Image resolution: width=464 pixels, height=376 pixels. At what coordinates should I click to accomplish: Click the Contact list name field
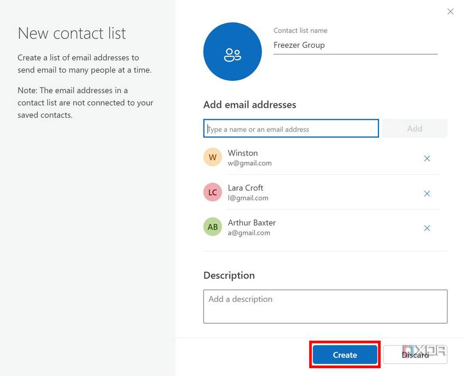[x=355, y=46]
